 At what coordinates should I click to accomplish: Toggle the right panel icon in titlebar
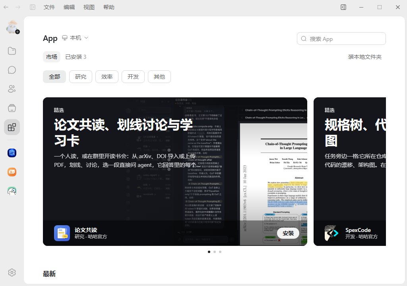(343, 7)
